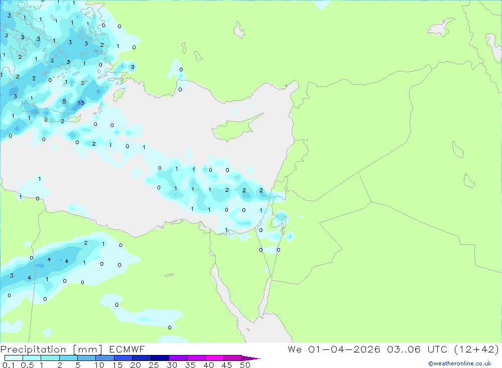Click the '13' precipitation value near Crete
Viewport: 502px width, 368px height.
click(81, 103)
